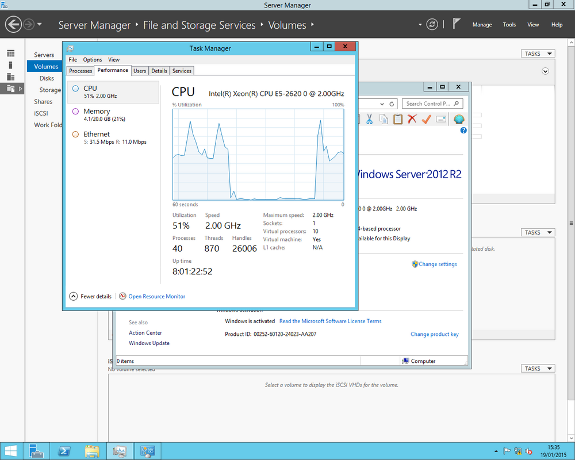The width and height of the screenshot is (575, 460).
Task: Select the Ethernet performance graph
Action: [x=113, y=137]
